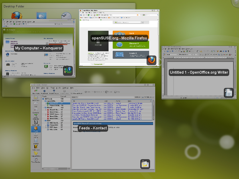The width and height of the screenshot is (239, 179).
Task: Click Fetch All Feeds in Kontact toolbar
Action: click(x=54, y=92)
